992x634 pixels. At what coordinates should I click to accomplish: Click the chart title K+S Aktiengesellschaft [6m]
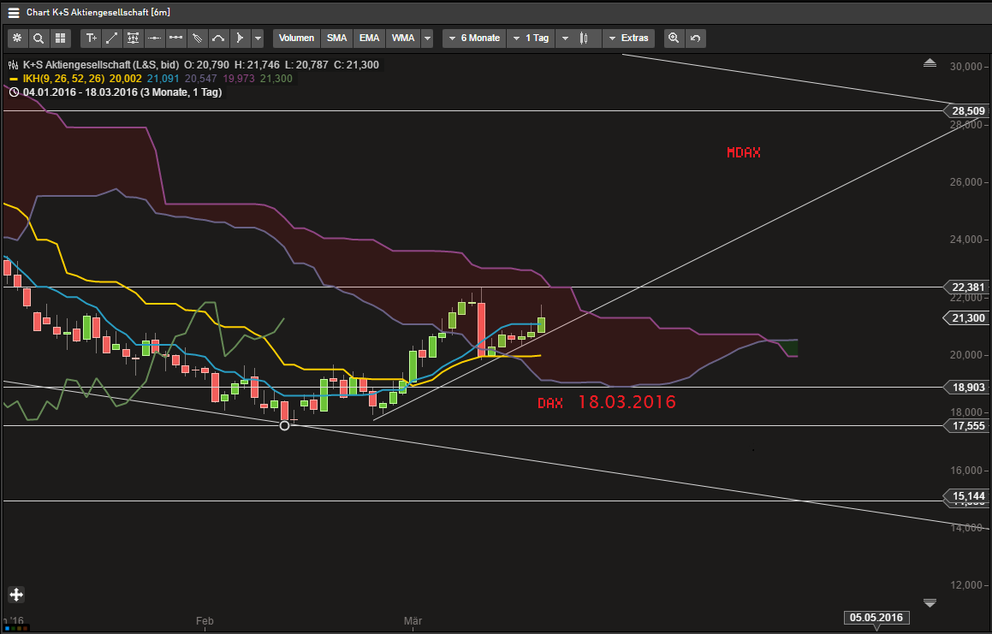coord(98,12)
